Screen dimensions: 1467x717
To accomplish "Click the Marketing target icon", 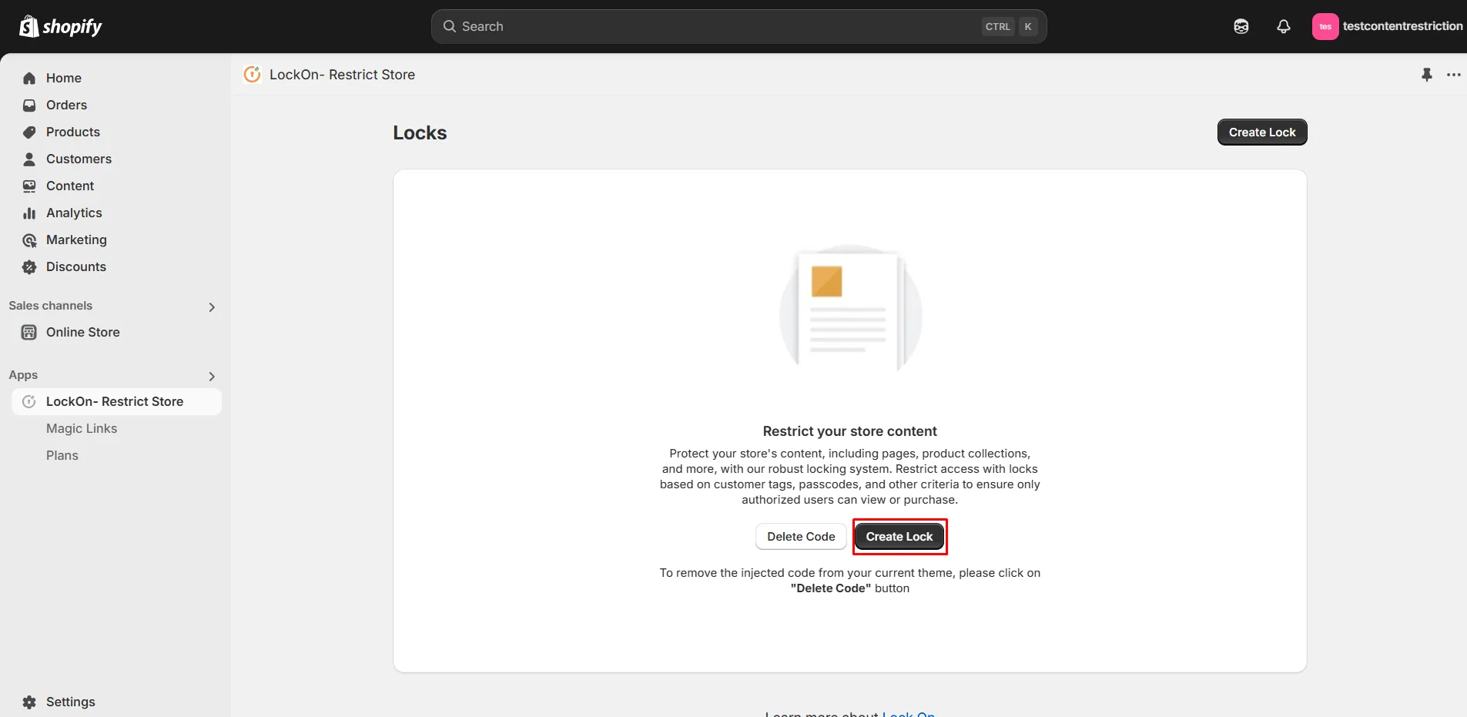I will pyautogui.click(x=29, y=240).
